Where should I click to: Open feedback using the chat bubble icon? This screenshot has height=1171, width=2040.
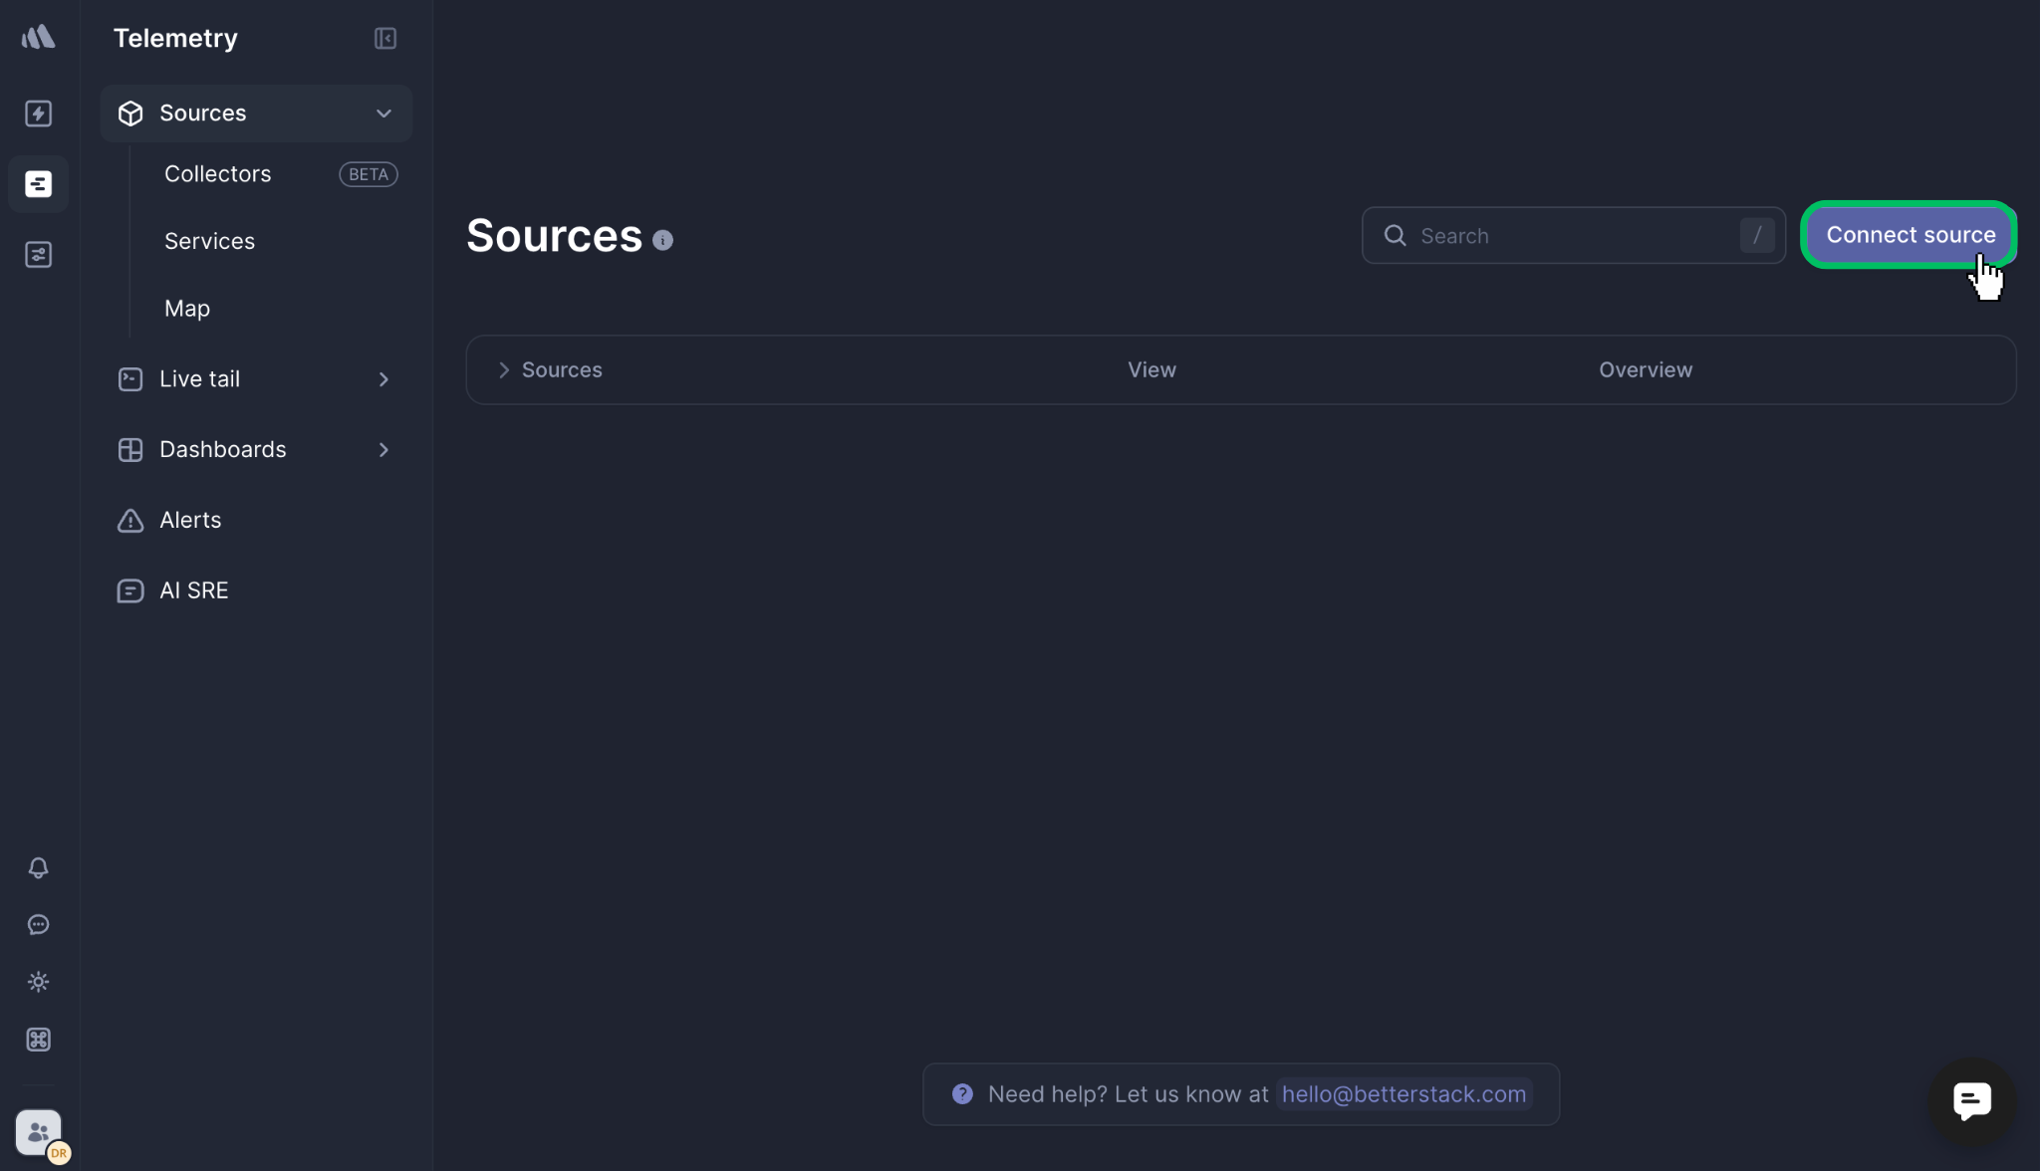(x=38, y=925)
